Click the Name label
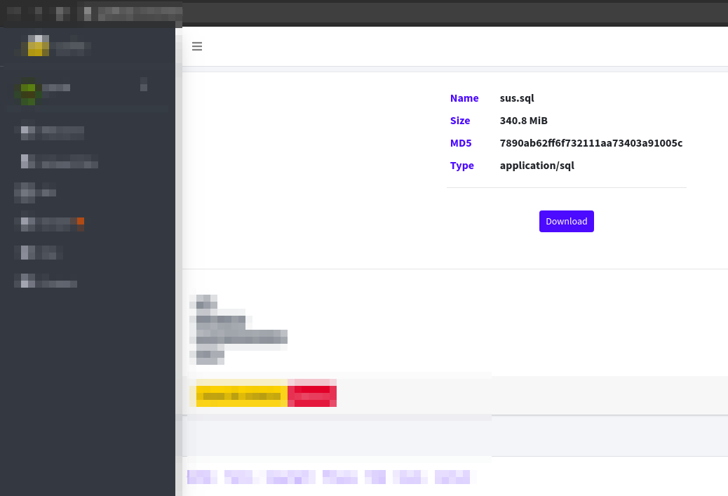 coord(464,98)
